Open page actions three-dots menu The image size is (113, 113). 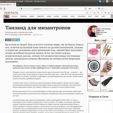tap(96, 9)
